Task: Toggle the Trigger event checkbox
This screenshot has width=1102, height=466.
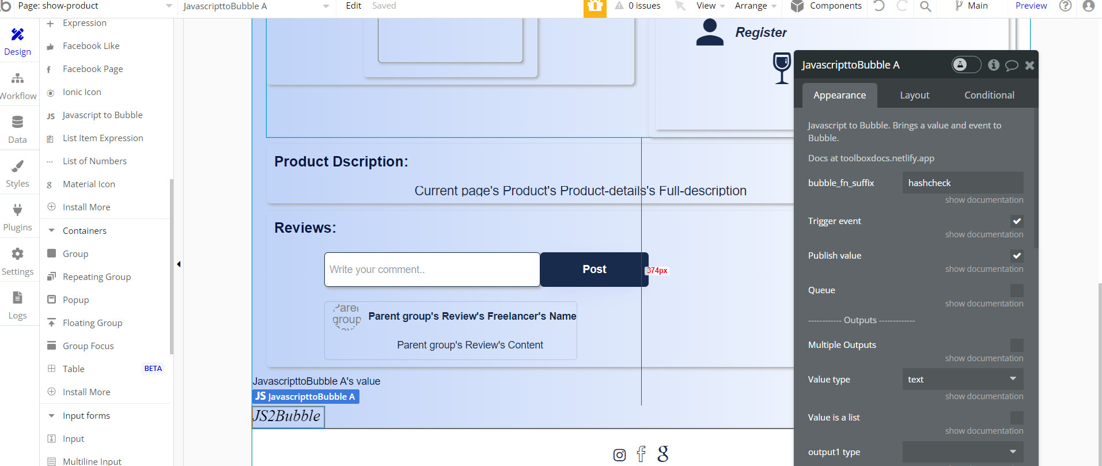Action: (1017, 221)
